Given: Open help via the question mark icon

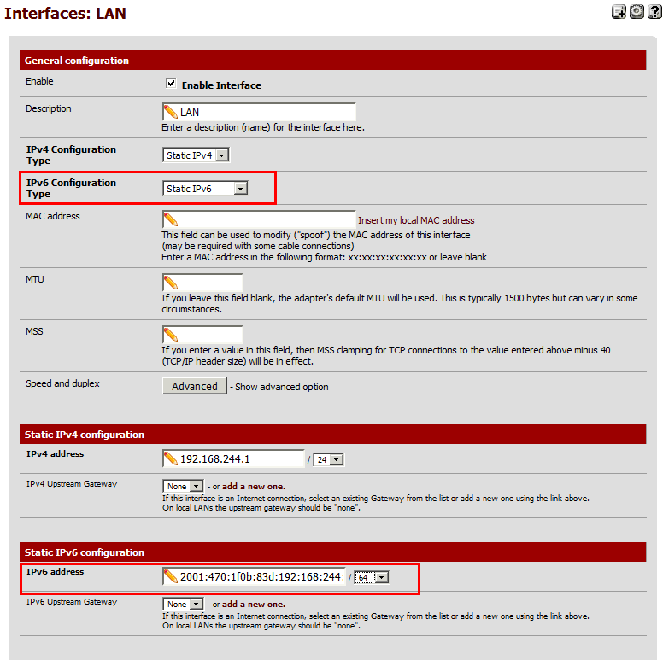Looking at the screenshot, I should click(654, 12).
